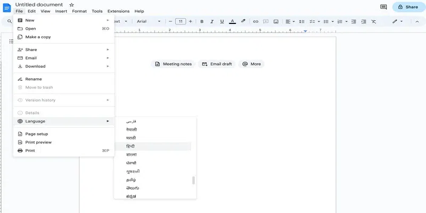Viewport: 426px width, 213px height.
Task: Open the highlight color tool
Action: pos(243,21)
